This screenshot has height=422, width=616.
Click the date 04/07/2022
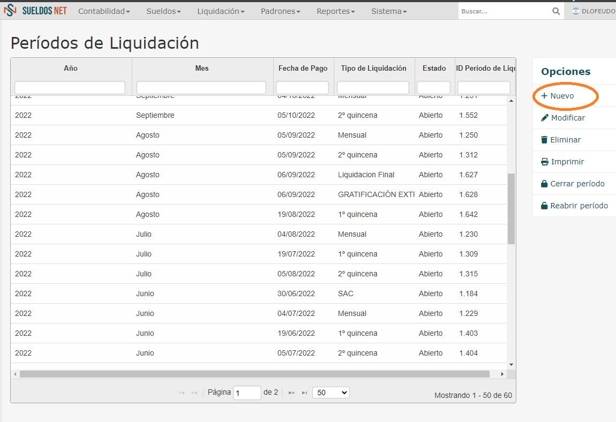296,313
